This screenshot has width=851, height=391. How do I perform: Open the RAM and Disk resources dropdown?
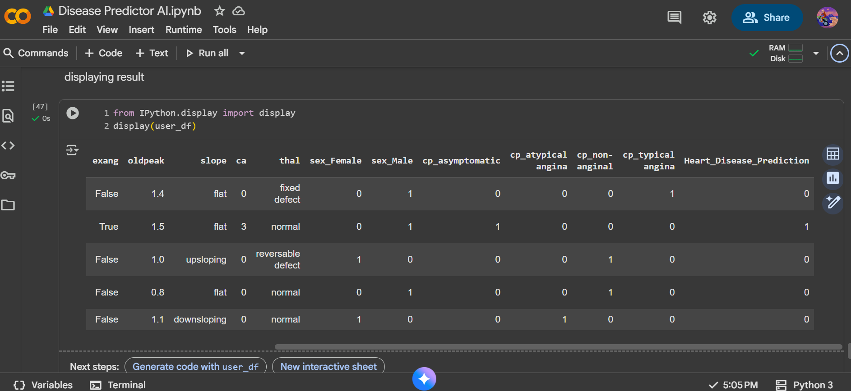coord(816,53)
